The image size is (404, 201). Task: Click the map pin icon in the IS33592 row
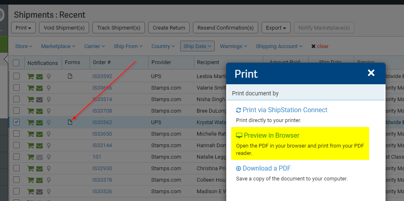point(48,76)
